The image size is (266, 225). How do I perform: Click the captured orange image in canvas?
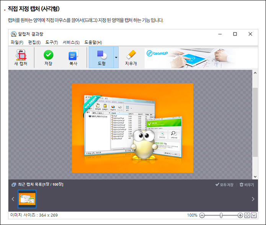click(132, 128)
